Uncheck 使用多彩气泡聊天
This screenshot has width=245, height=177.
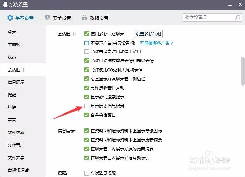pyautogui.click(x=86, y=34)
